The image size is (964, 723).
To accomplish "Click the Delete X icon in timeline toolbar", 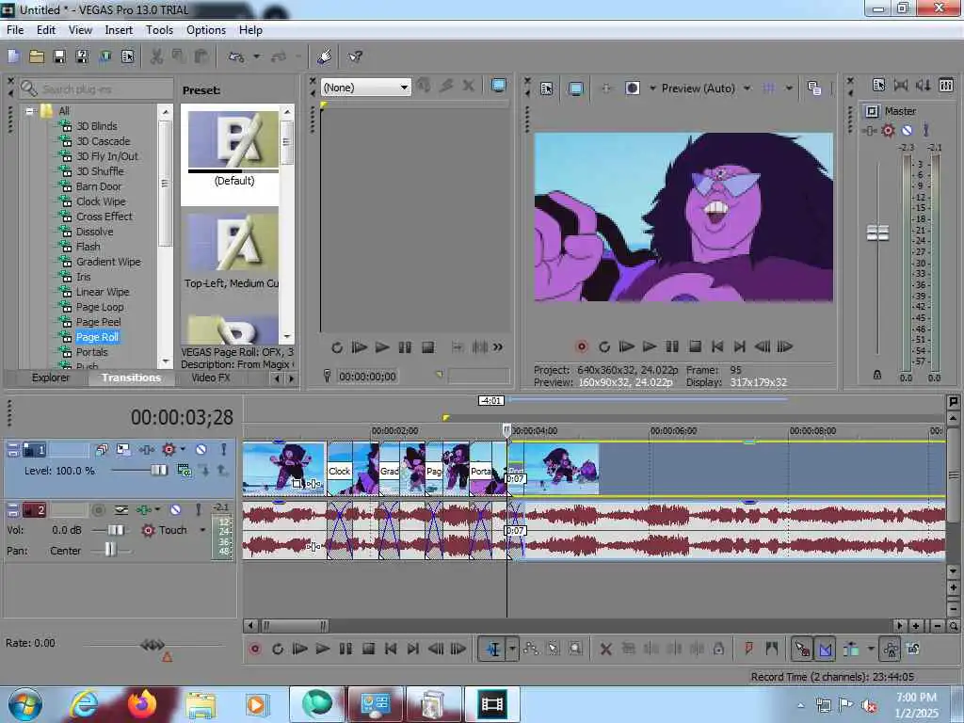I will [605, 649].
